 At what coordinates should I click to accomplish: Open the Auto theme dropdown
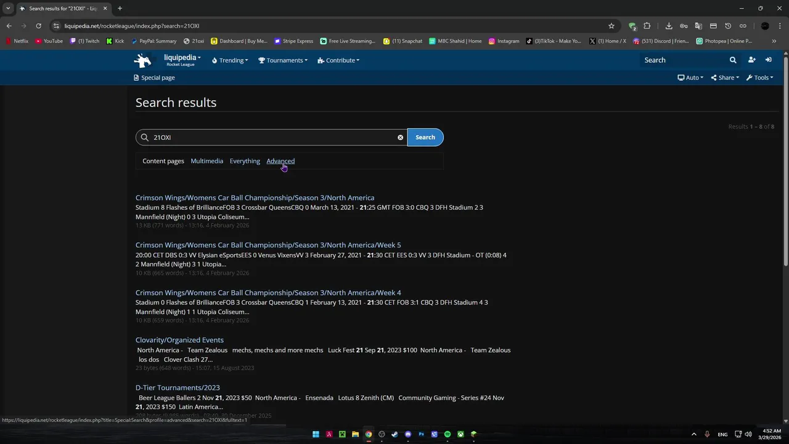pyautogui.click(x=690, y=78)
